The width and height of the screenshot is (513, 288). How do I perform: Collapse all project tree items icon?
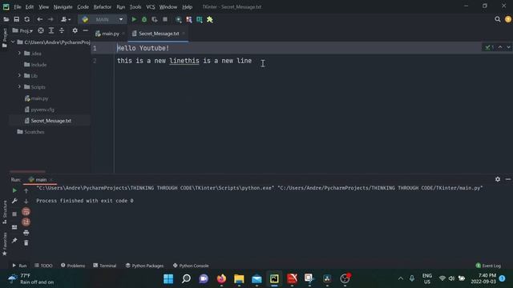pyautogui.click(x=62, y=30)
